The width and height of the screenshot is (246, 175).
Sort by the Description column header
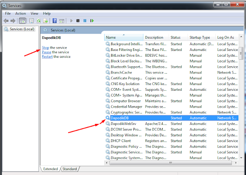(156, 38)
